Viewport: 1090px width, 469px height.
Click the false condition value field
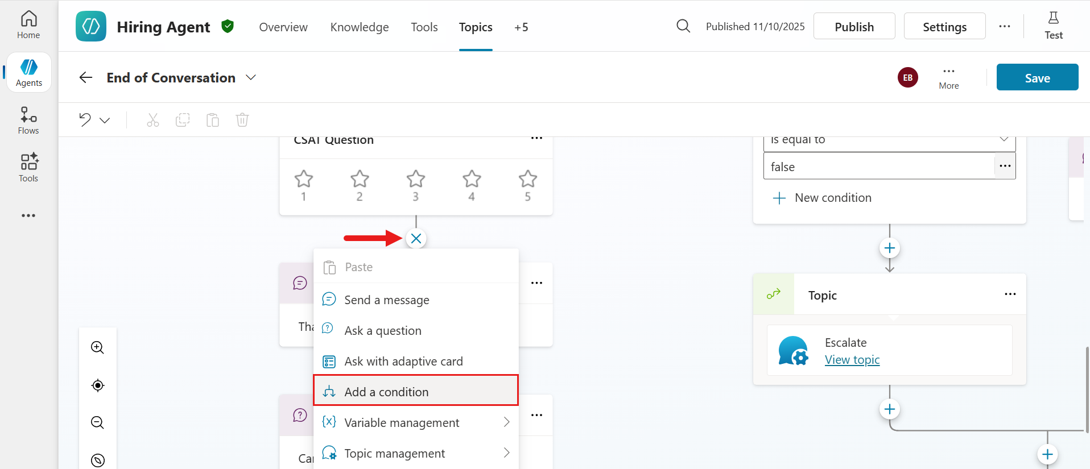coord(878,167)
